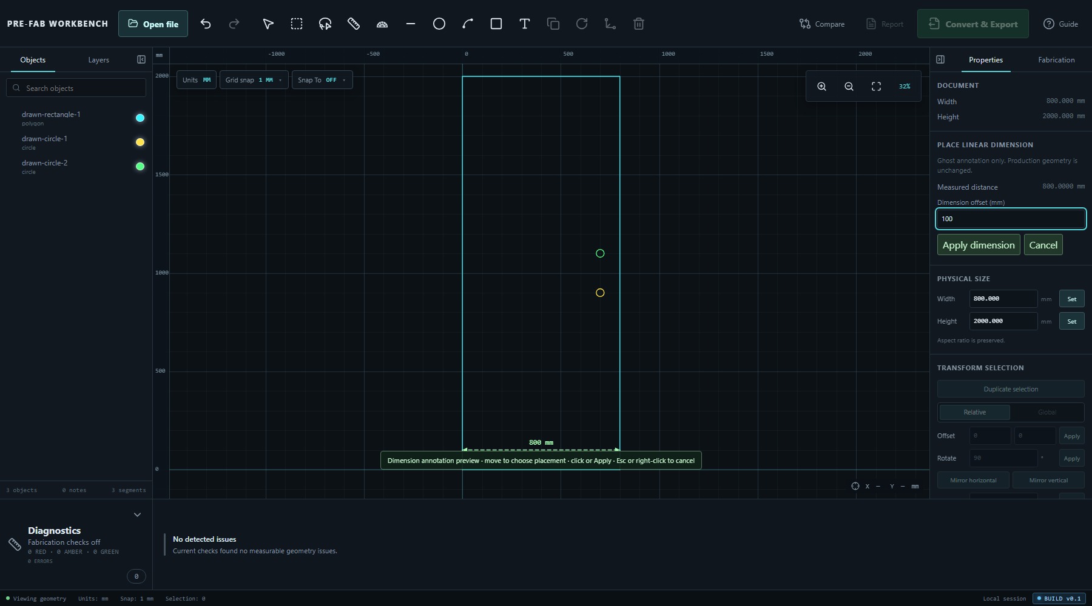Activate the marquee box-select tool

coord(297,24)
